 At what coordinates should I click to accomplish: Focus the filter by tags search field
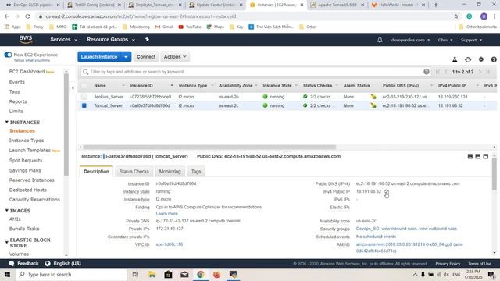(x=255, y=72)
